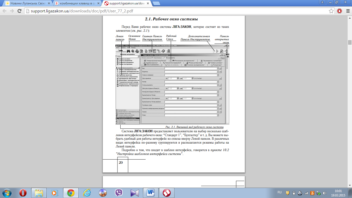Switch to the Word taskbar window
The height and width of the screenshot is (198, 352).
pyautogui.click(x=150, y=193)
